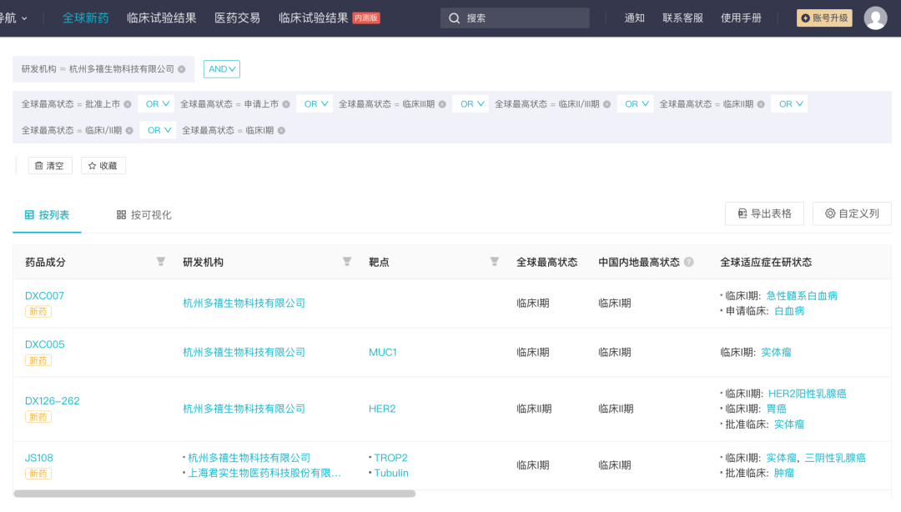Click the user avatar profile icon
901x512 pixels.
click(875, 18)
